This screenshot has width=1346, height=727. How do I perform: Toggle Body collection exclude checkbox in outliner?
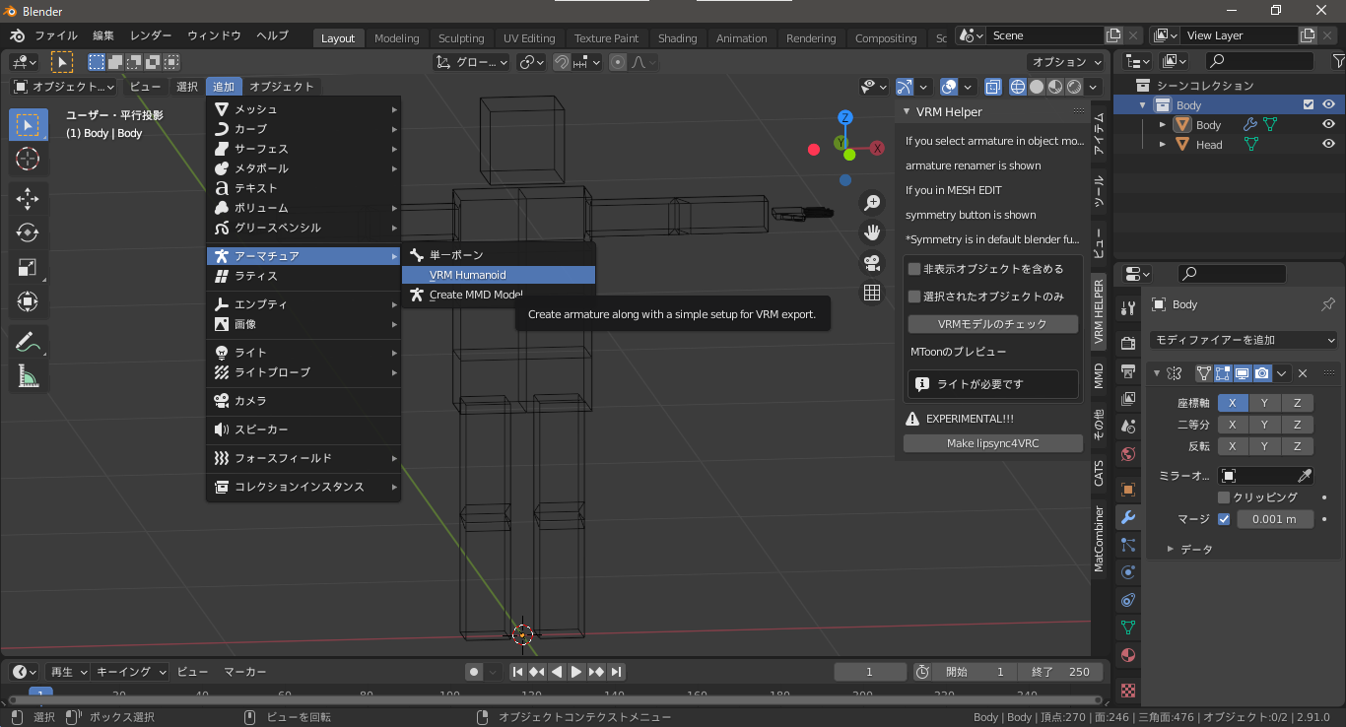[x=1309, y=105]
